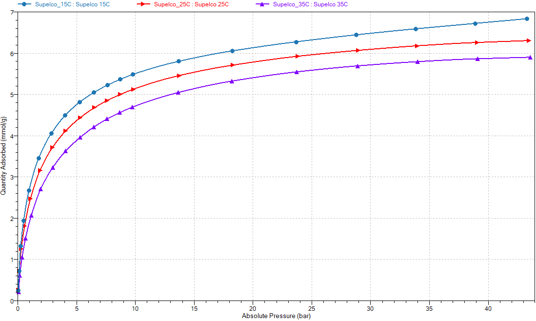
Task: Click the red 25C point near 34 bar
Action: 417,46
